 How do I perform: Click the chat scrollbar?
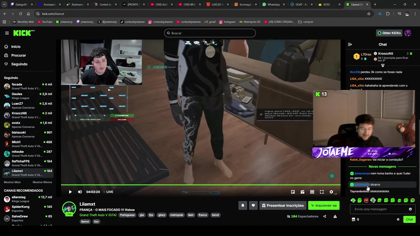419,157
